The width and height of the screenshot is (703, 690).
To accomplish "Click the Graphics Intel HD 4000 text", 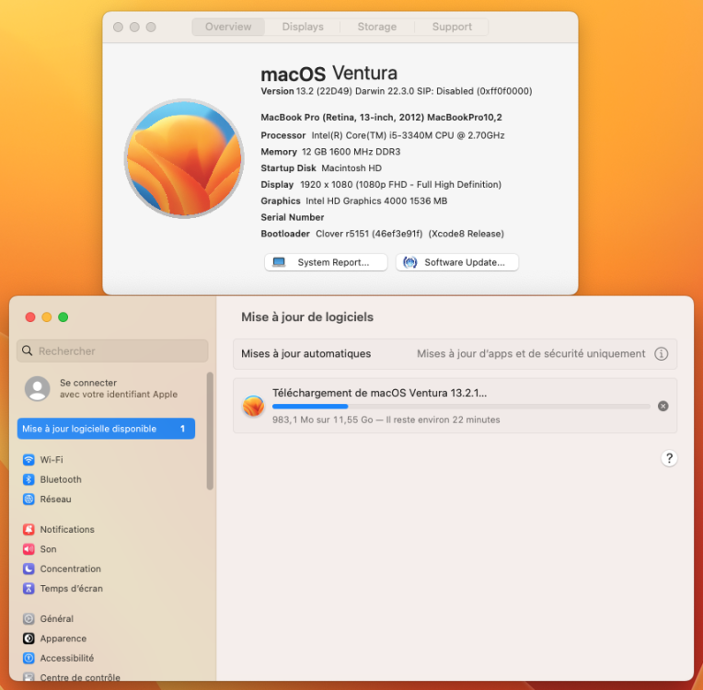I will pos(354,201).
